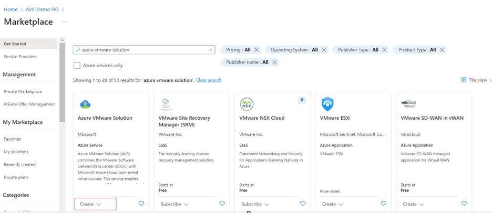Click the sidebar vertical scrollbar thumb
492x213 pixels.
(62, 82)
